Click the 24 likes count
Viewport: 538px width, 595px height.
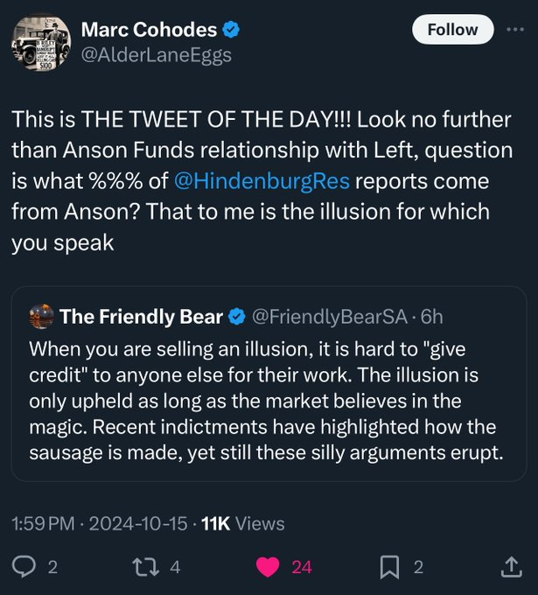click(302, 567)
